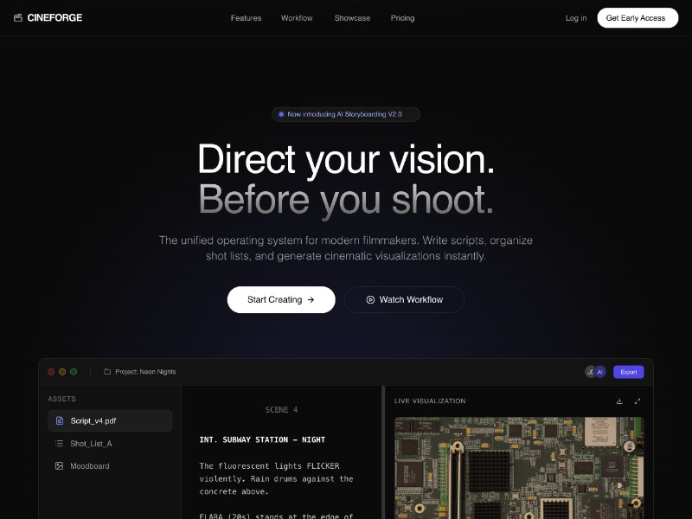Open the Pricing page
This screenshot has width=692, height=519.
click(402, 18)
